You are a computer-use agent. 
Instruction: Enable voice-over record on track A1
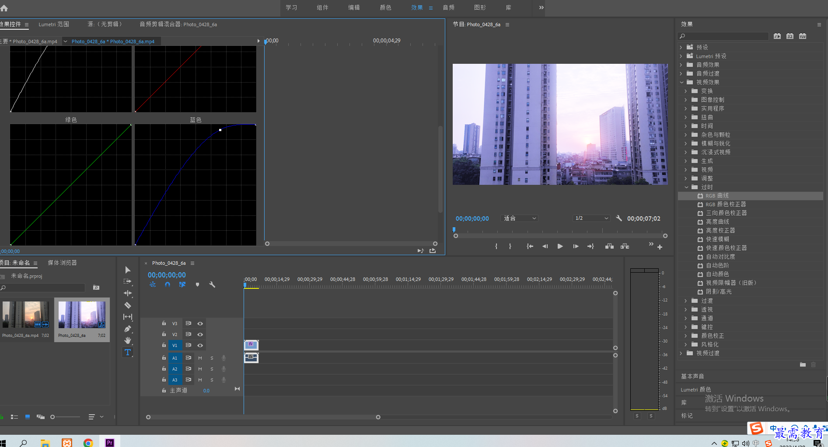pyautogui.click(x=224, y=358)
